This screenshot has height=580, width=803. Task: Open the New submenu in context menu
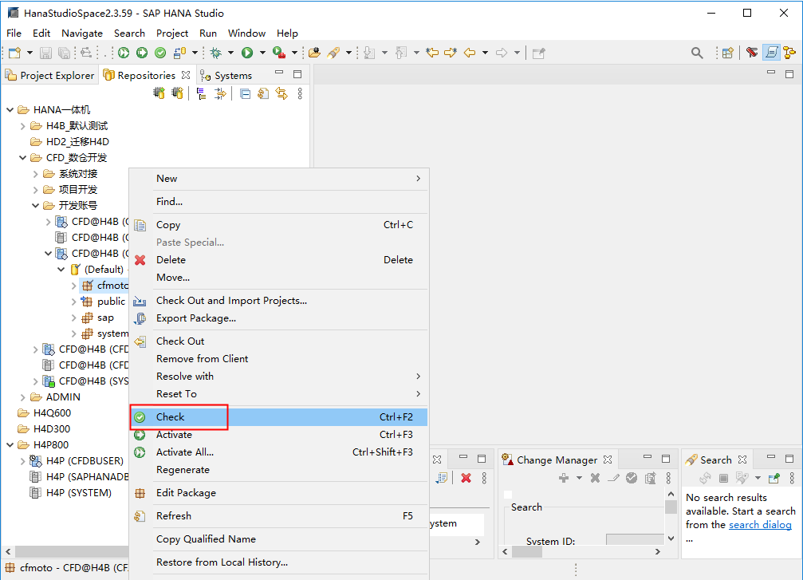(278, 178)
